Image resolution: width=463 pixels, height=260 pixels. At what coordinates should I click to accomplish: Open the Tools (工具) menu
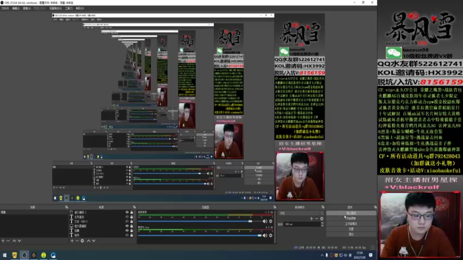click(x=69, y=9)
